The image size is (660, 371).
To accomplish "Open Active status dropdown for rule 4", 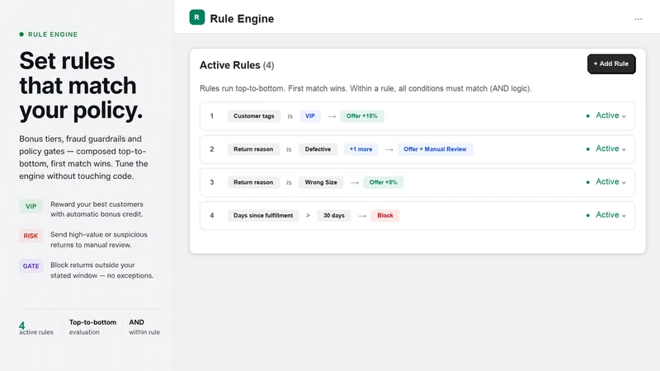I will [x=606, y=215].
